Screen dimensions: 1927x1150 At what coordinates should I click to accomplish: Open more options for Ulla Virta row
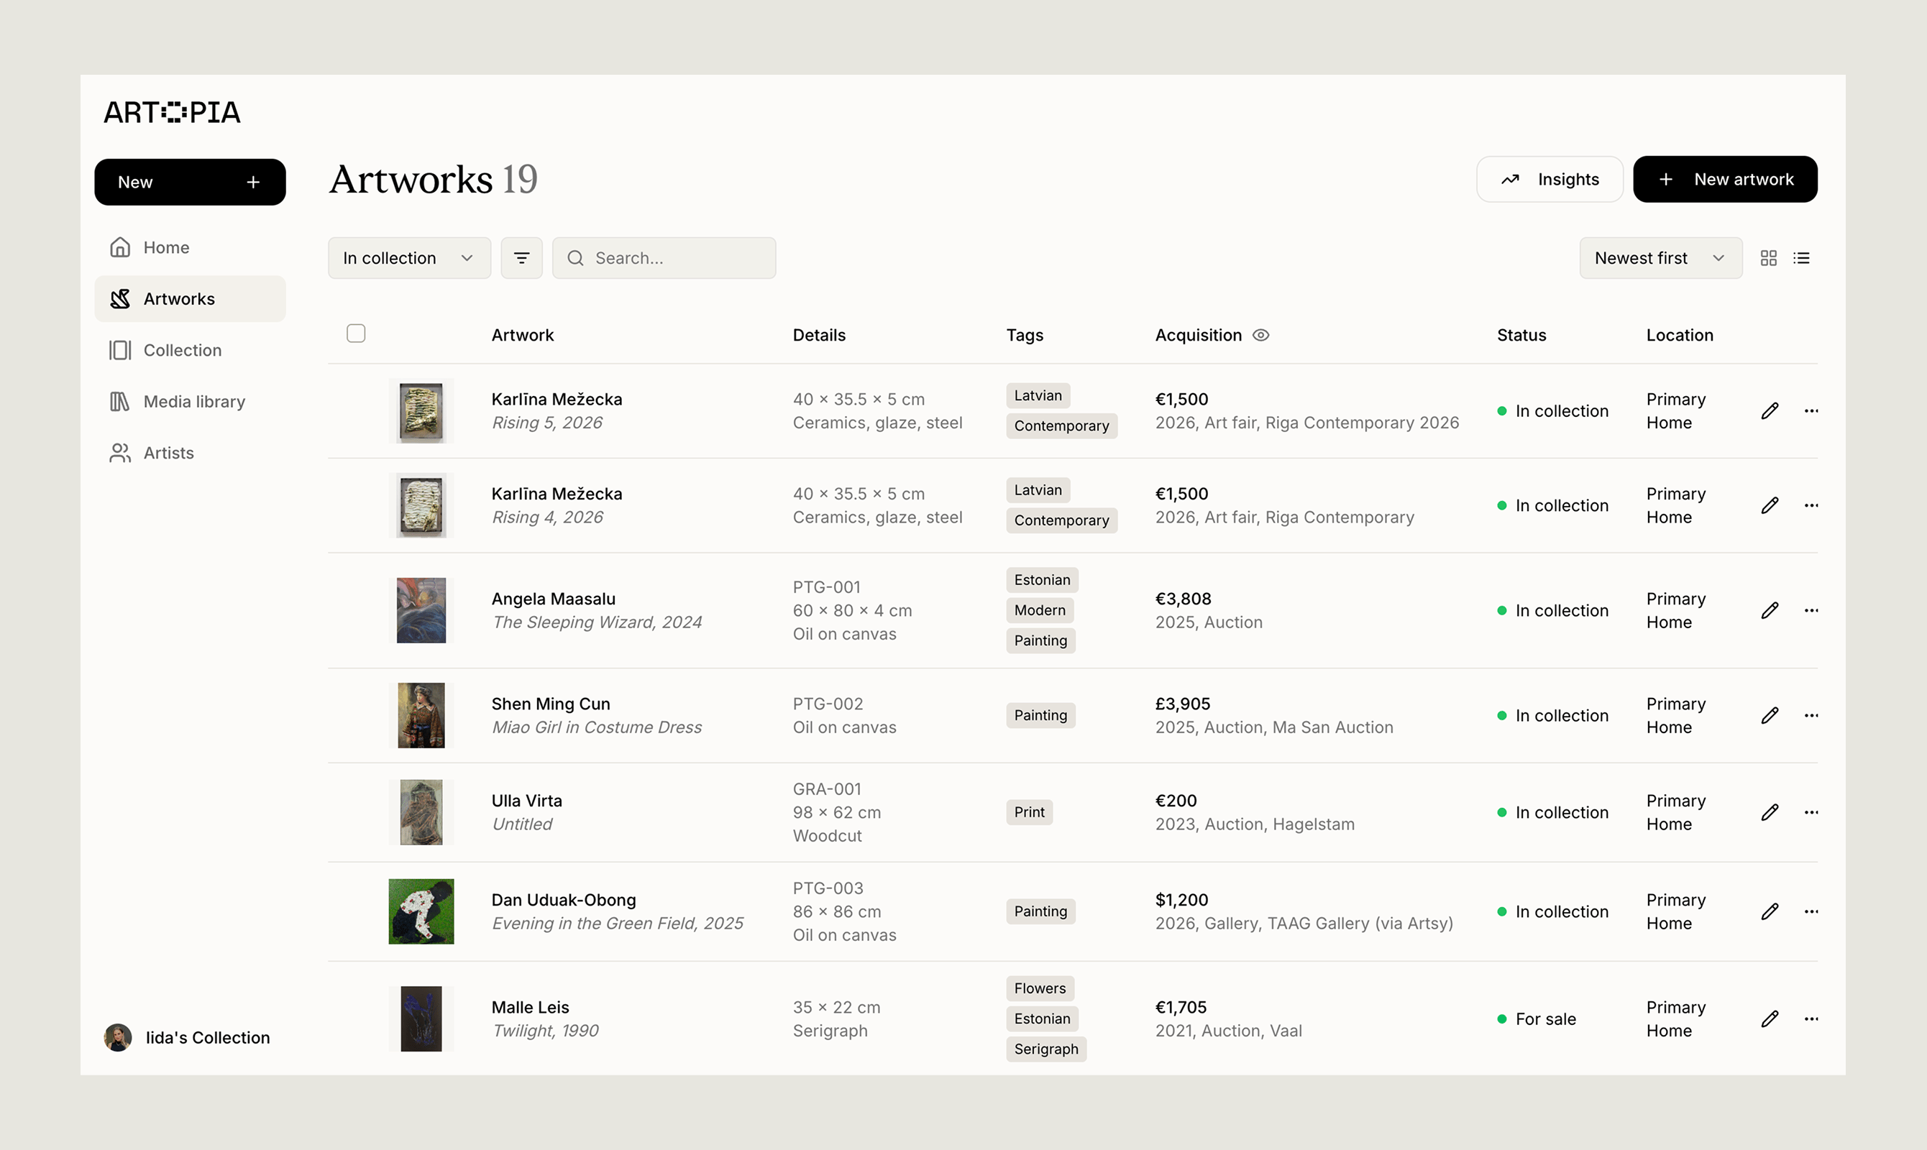click(1811, 812)
